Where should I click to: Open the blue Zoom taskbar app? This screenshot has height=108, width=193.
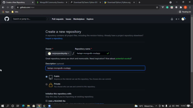tap(49, 106)
